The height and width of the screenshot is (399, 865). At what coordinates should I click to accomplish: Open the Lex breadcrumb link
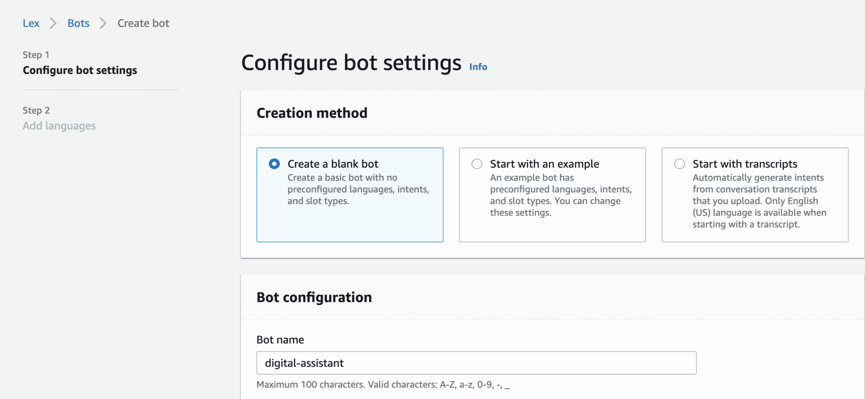click(31, 23)
